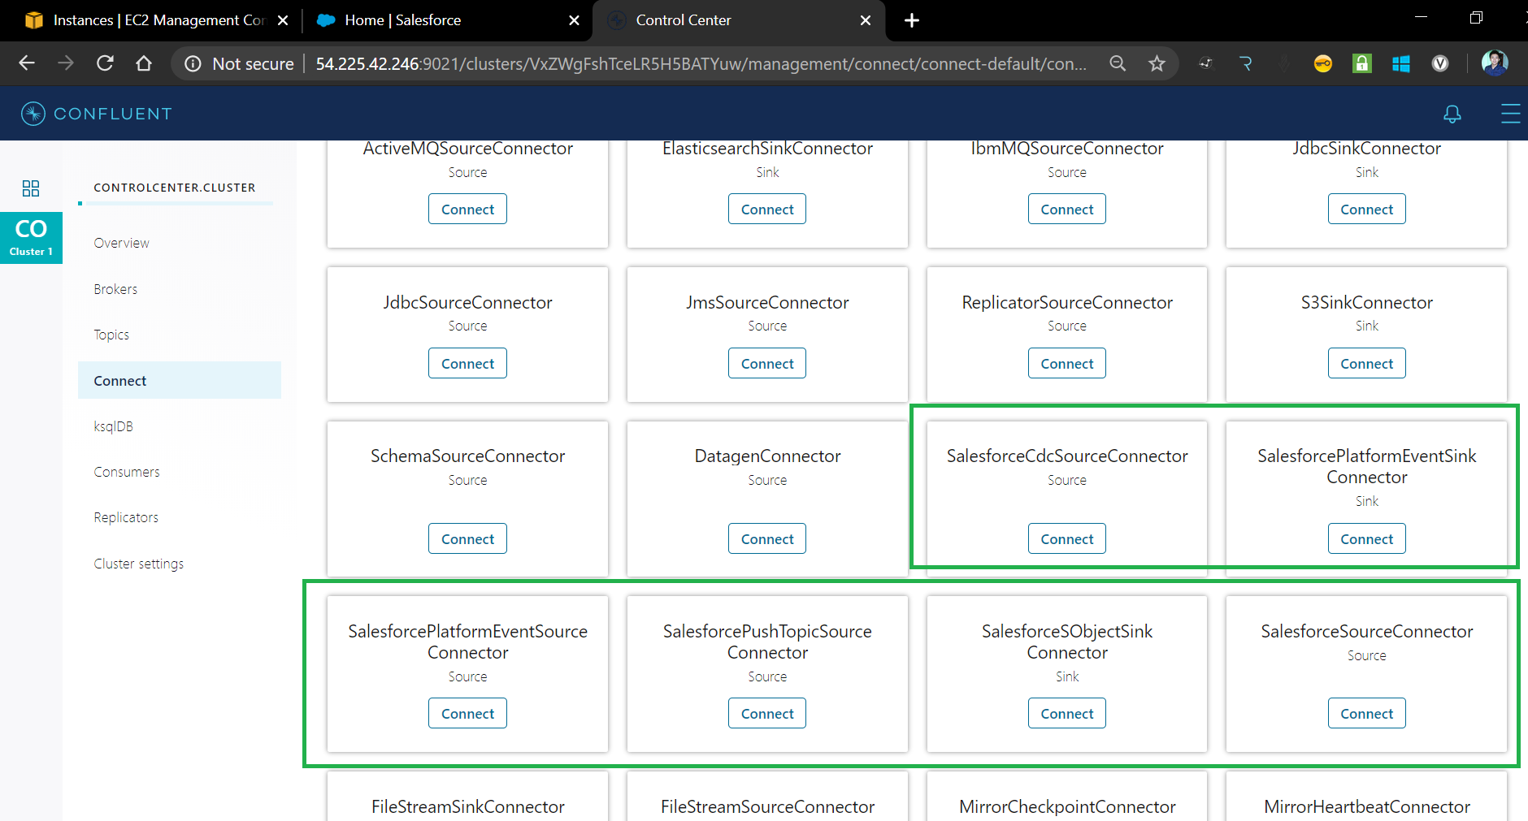
Task: Connect the SalesforcePushTopicSourceConnector
Action: click(x=767, y=713)
